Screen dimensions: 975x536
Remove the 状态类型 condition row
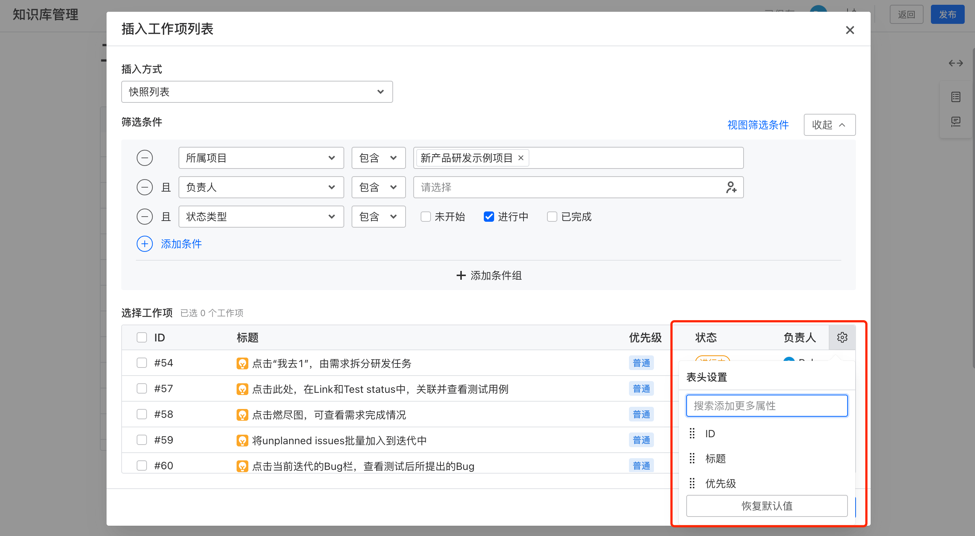(145, 217)
